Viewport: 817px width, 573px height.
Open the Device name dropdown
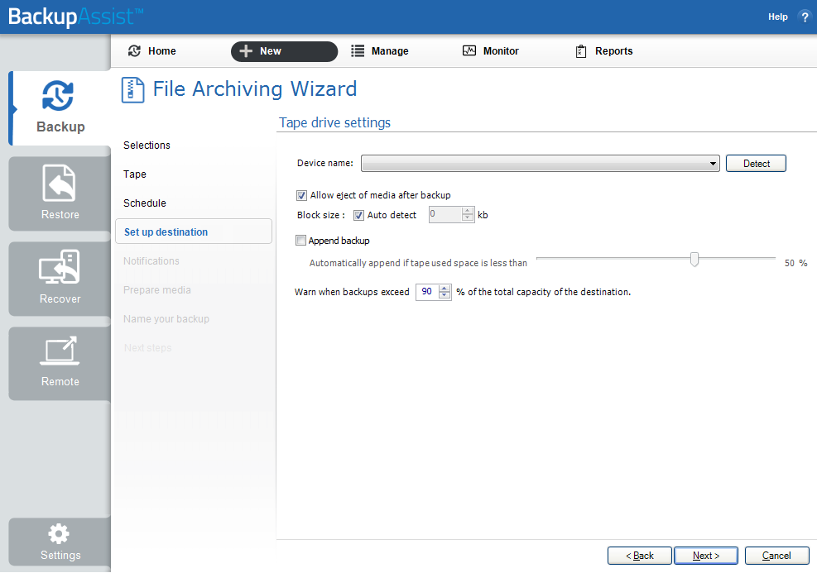pos(713,163)
